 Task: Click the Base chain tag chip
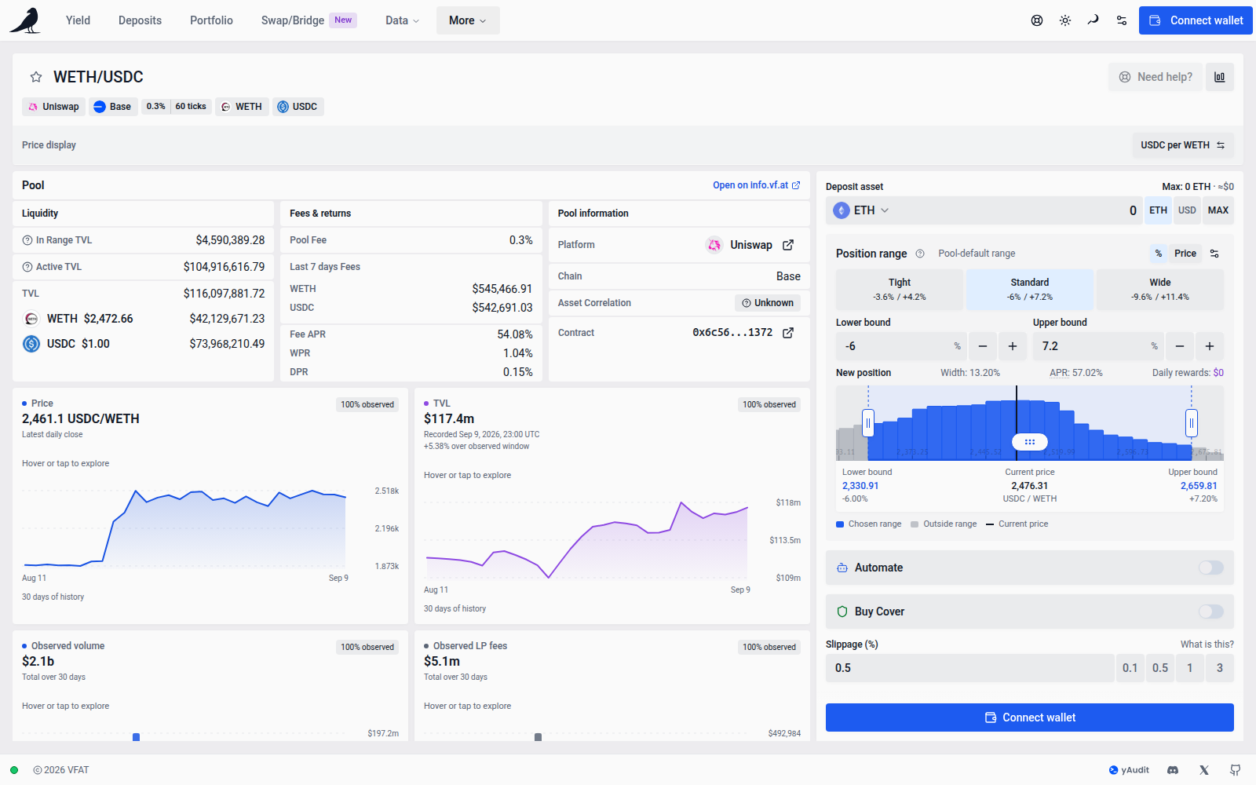[x=113, y=107]
